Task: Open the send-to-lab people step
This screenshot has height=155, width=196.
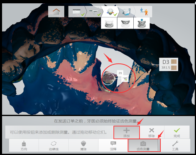Action: [144, 12]
